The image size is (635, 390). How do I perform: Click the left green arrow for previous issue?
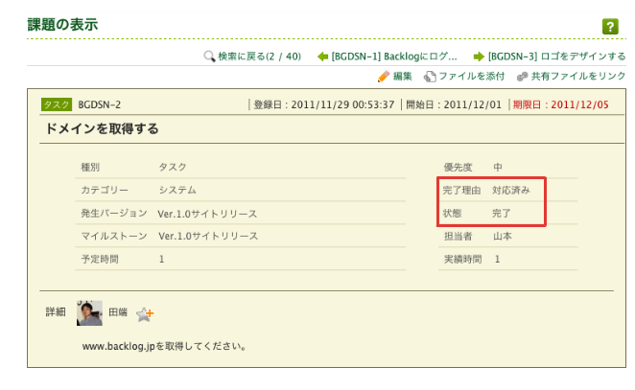click(322, 57)
